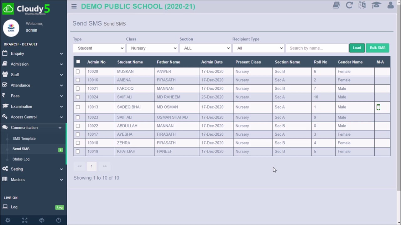Expand the Staff menu chevron
401x225 pixels.
click(x=61, y=75)
